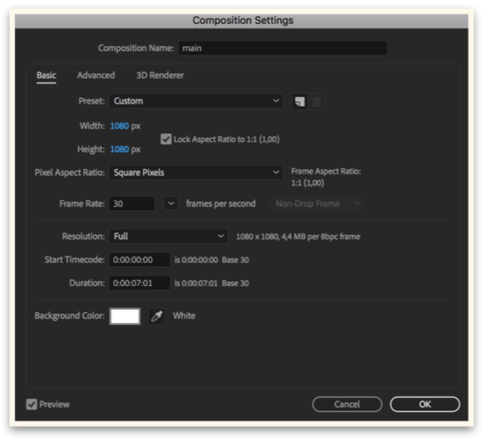Uncheck Lock Aspect Ratio checkbox
482x438 pixels.
(166, 139)
